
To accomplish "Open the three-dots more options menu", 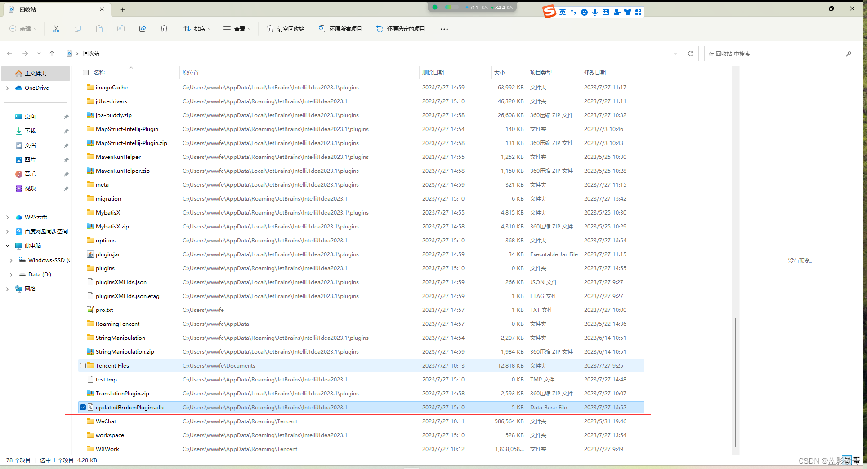I will [x=444, y=29].
